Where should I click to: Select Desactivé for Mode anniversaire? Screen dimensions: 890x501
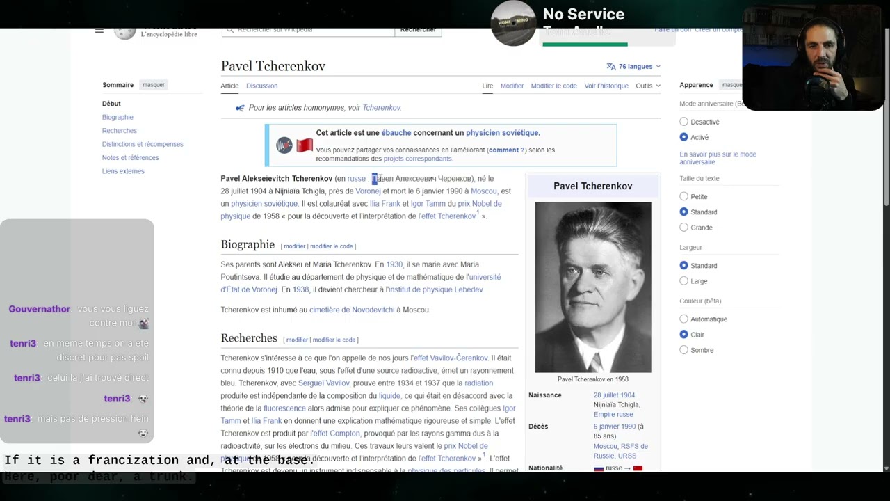click(x=684, y=122)
